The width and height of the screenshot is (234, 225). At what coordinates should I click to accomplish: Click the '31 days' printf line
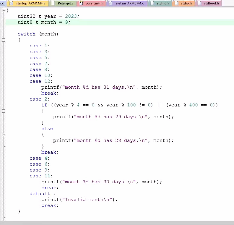(101, 87)
